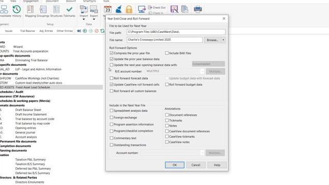The image size is (329, 185).
Task: Check Document references annotation
Action: (x=167, y=115)
